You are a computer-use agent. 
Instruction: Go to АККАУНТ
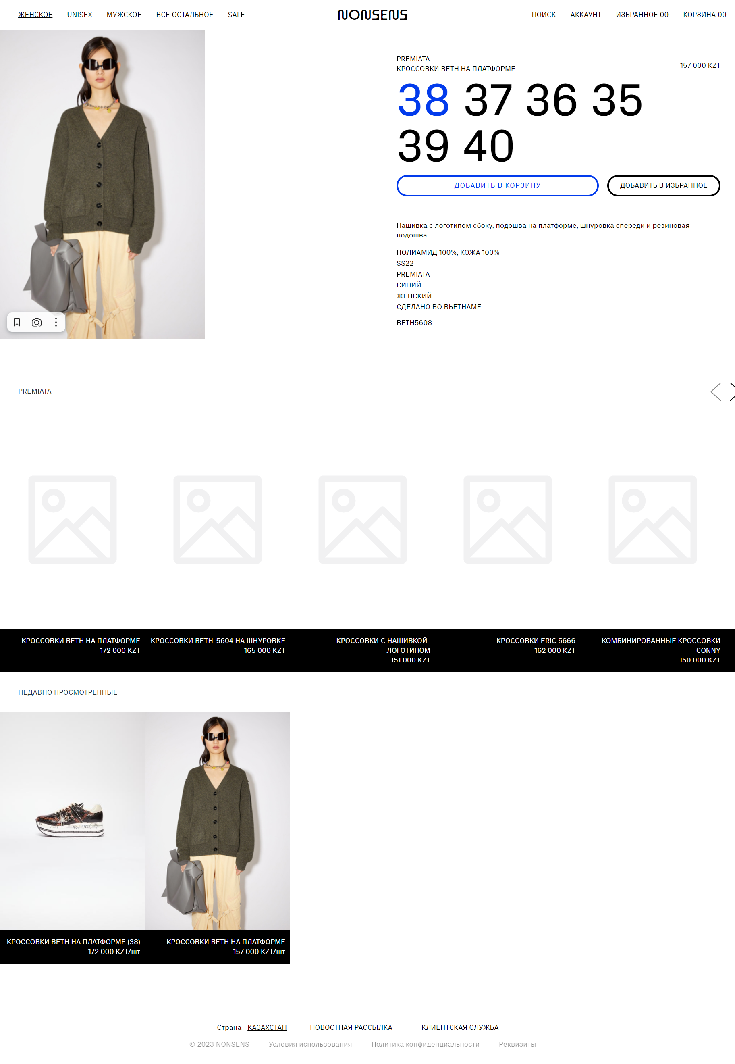coord(586,15)
